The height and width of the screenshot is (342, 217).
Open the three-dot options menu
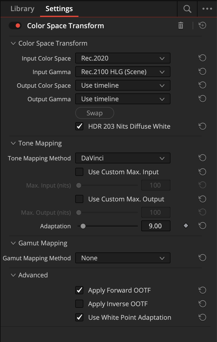click(207, 9)
